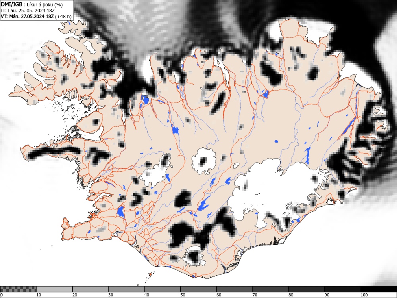
Task: Click the legend label '40'
Action: click(146, 295)
